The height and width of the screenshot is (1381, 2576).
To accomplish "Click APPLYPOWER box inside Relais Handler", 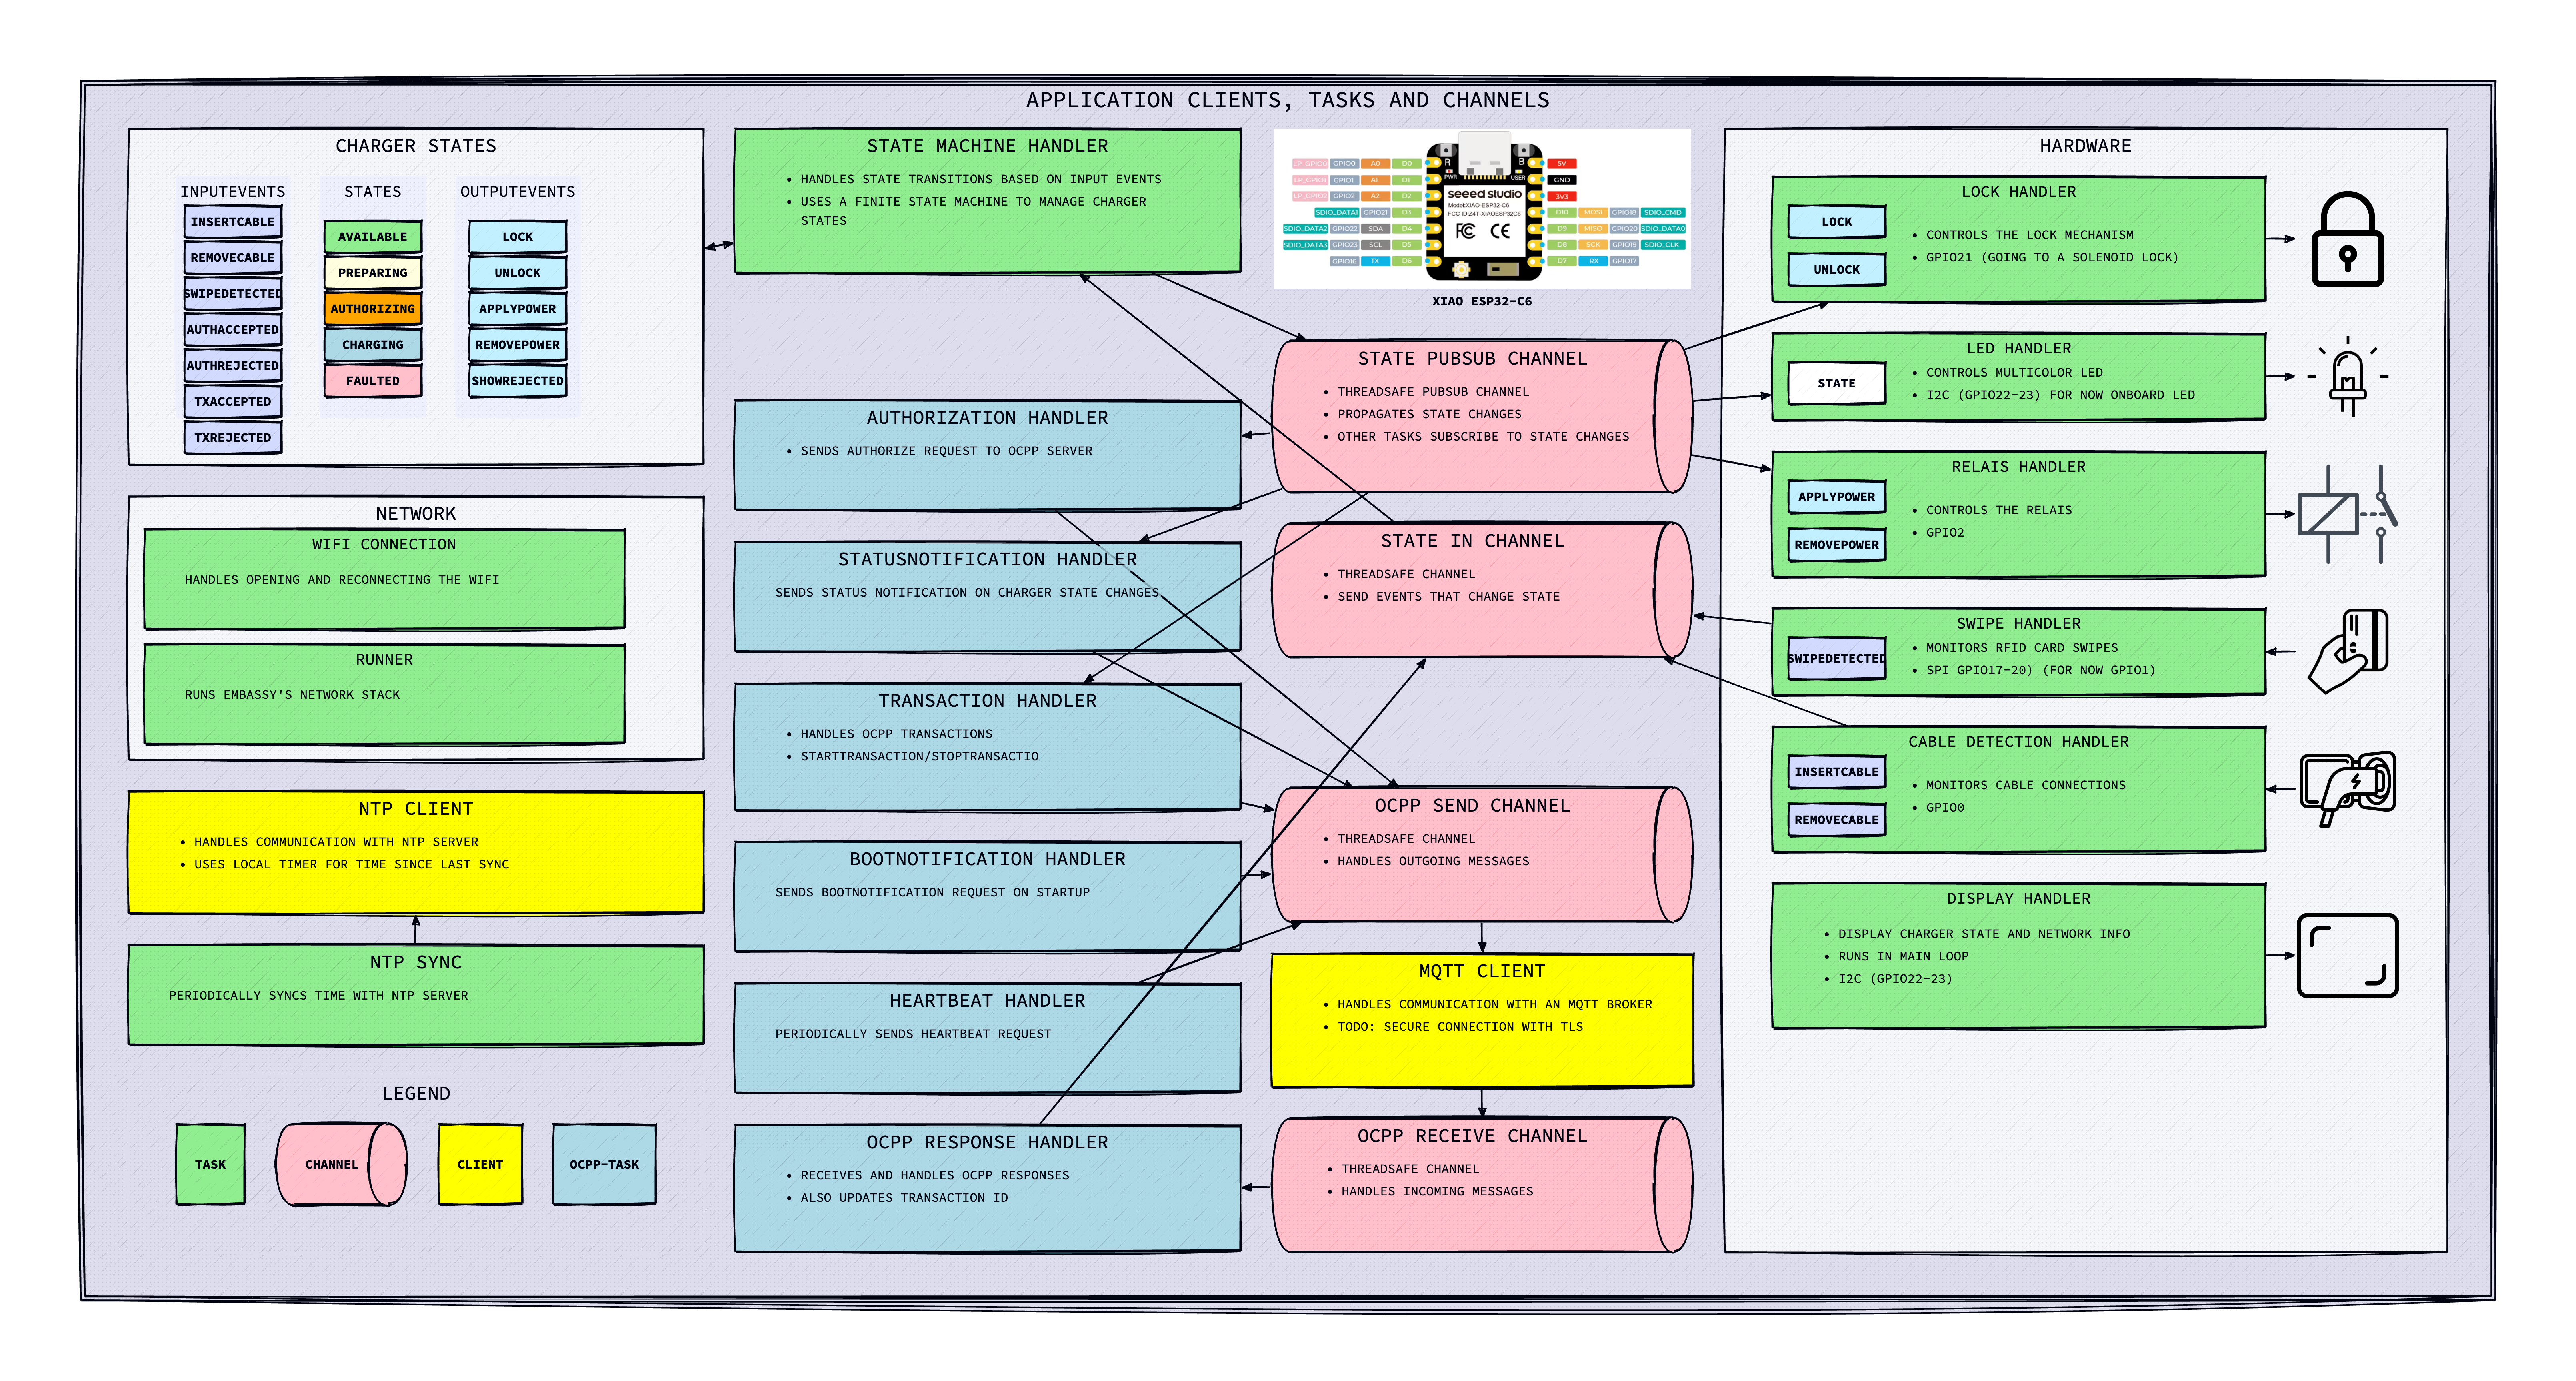I will point(1836,497).
